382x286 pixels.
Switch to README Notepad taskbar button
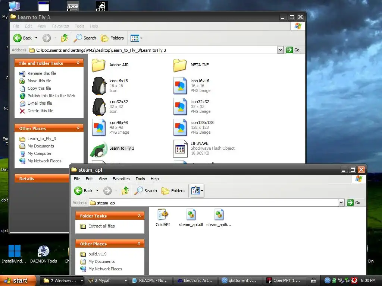point(150,281)
